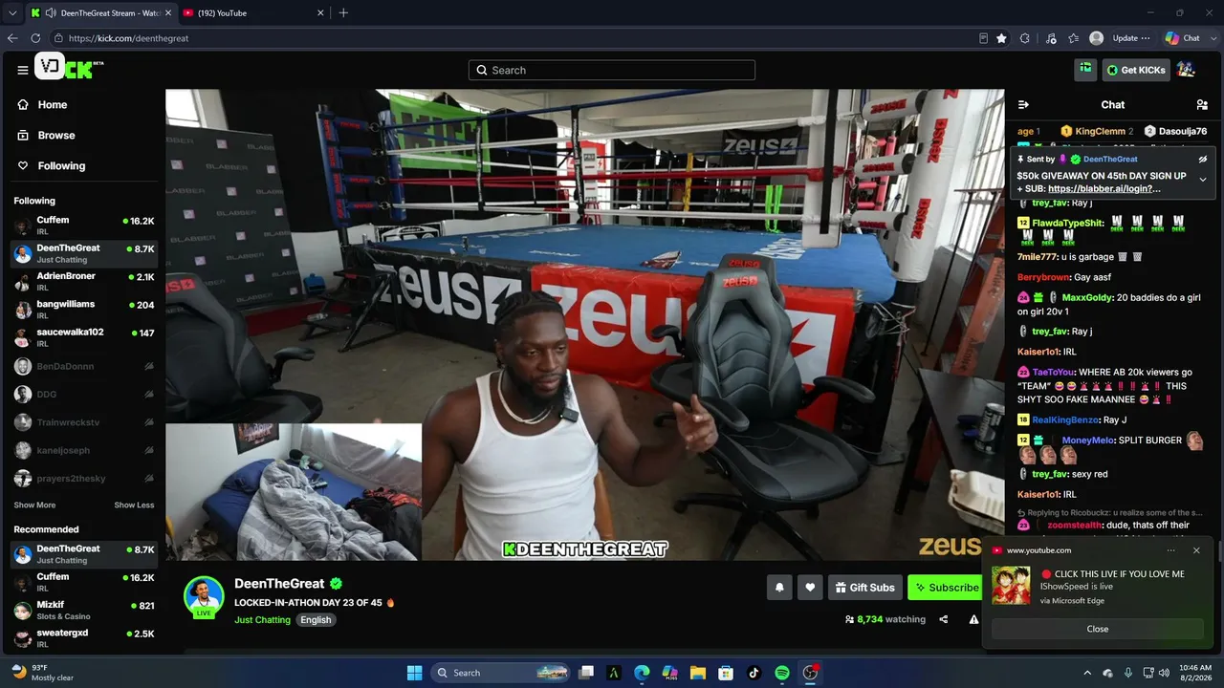Viewport: 1224px width, 688px height.
Task: Switch to the YouTube browser tab
Action: (x=252, y=12)
